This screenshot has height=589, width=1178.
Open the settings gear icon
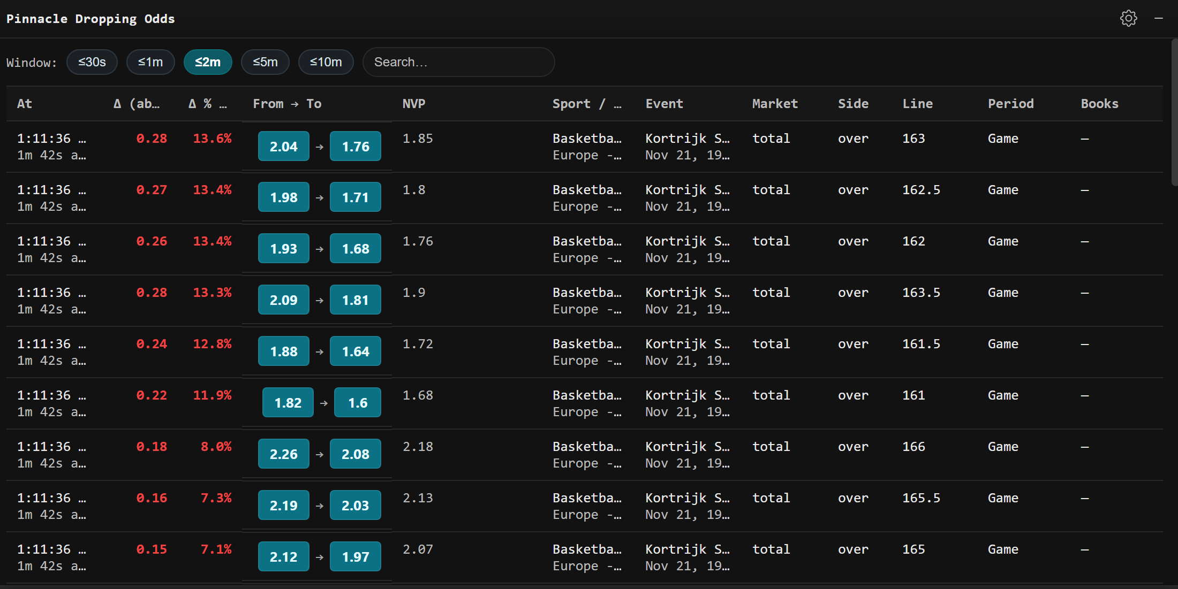pos(1129,18)
